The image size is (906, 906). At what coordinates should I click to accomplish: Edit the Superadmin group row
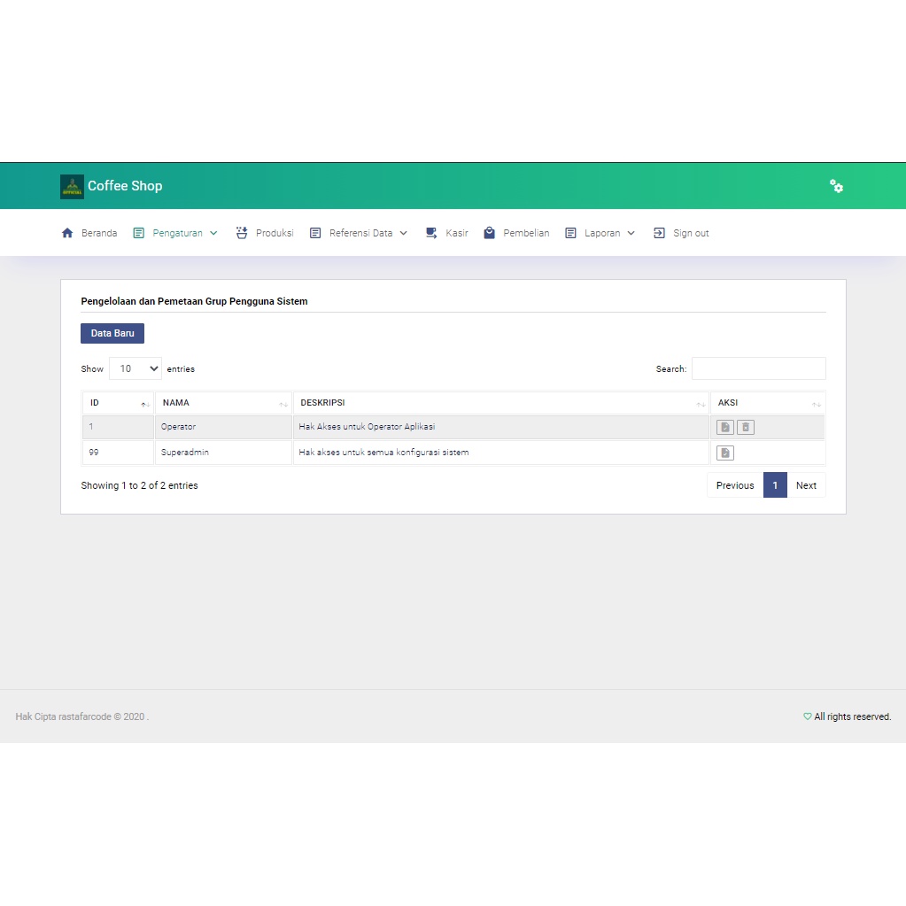click(725, 453)
